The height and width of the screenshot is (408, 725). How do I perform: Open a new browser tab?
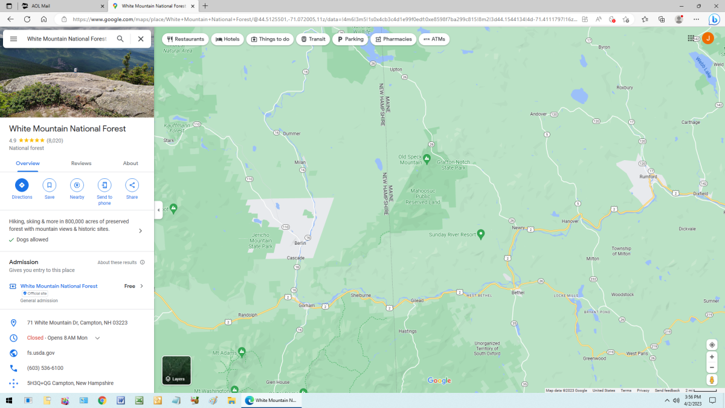tap(205, 6)
